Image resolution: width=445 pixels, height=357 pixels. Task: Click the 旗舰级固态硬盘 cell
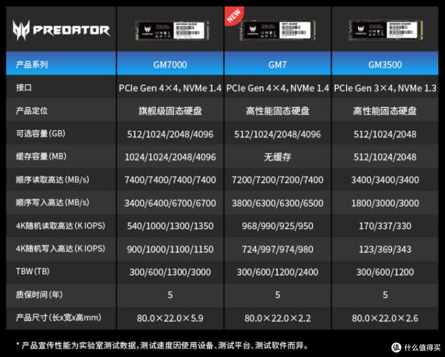point(170,111)
